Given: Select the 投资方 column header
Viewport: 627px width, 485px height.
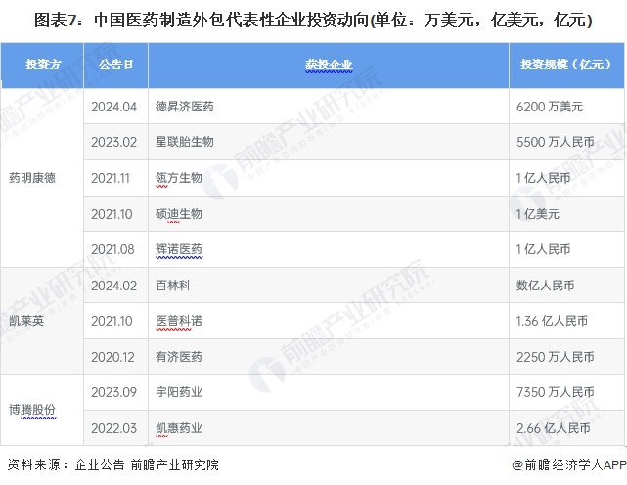Looking at the screenshot, I should pyautogui.click(x=43, y=65).
